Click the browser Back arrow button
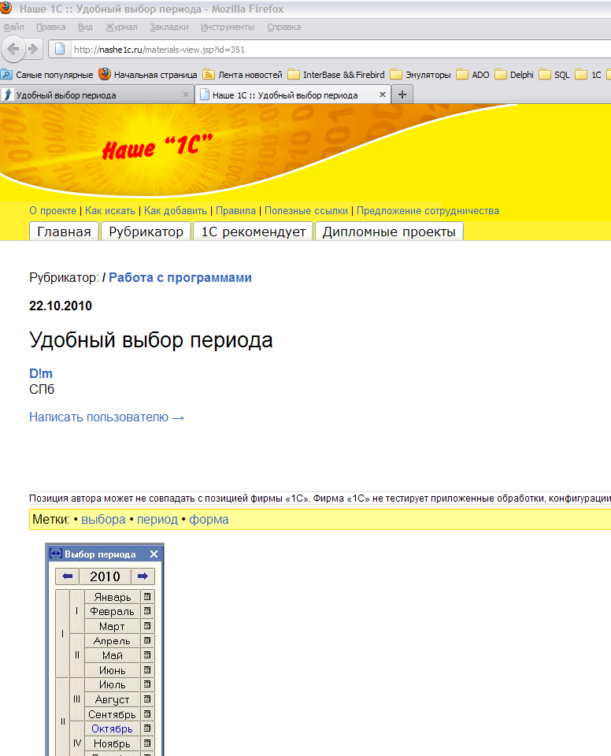 tap(13, 49)
